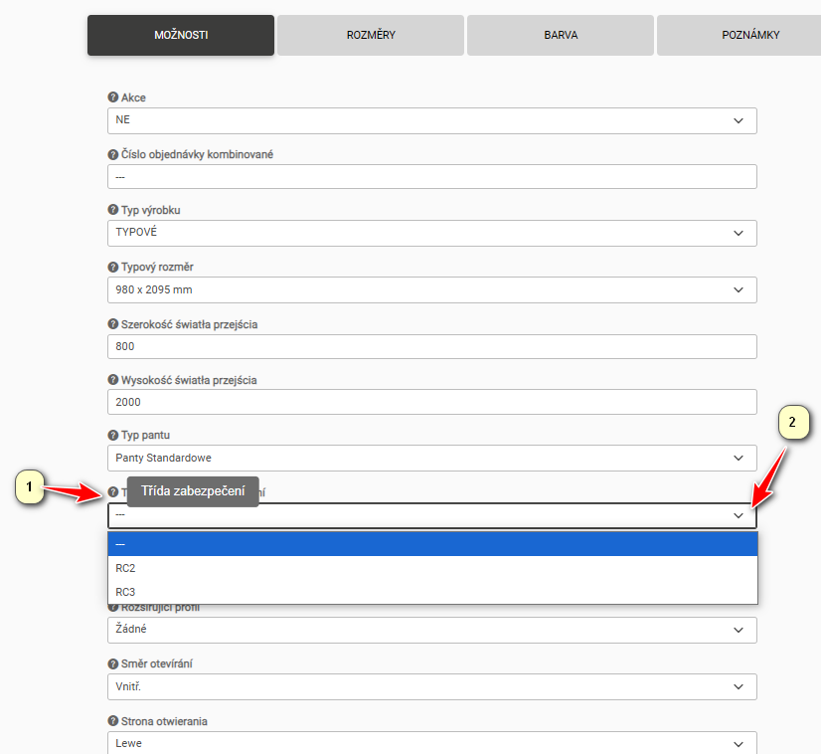Click the help icon next to Typ pantu
The image size is (821, 754).
(112, 437)
